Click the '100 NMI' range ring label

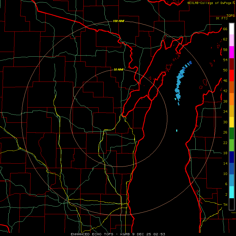[x=119, y=21]
